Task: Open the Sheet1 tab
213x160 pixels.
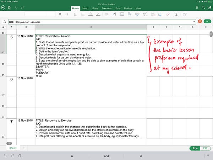Action: pyautogui.click(x=13, y=148)
